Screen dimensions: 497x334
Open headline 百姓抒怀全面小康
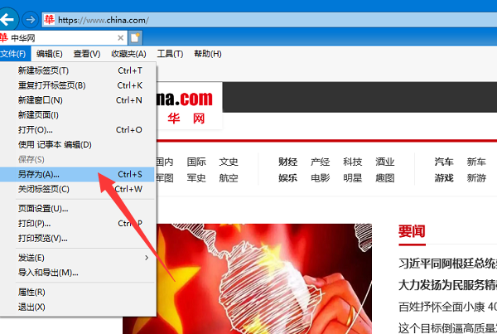(447, 307)
